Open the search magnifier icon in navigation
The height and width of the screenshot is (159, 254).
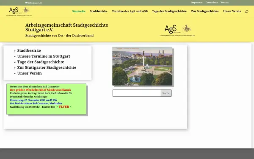(246, 11)
